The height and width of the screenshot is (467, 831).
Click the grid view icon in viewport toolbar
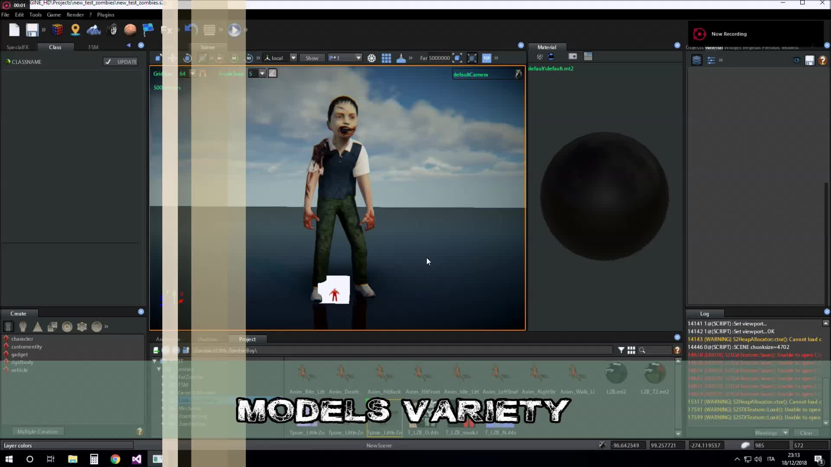[x=386, y=58]
